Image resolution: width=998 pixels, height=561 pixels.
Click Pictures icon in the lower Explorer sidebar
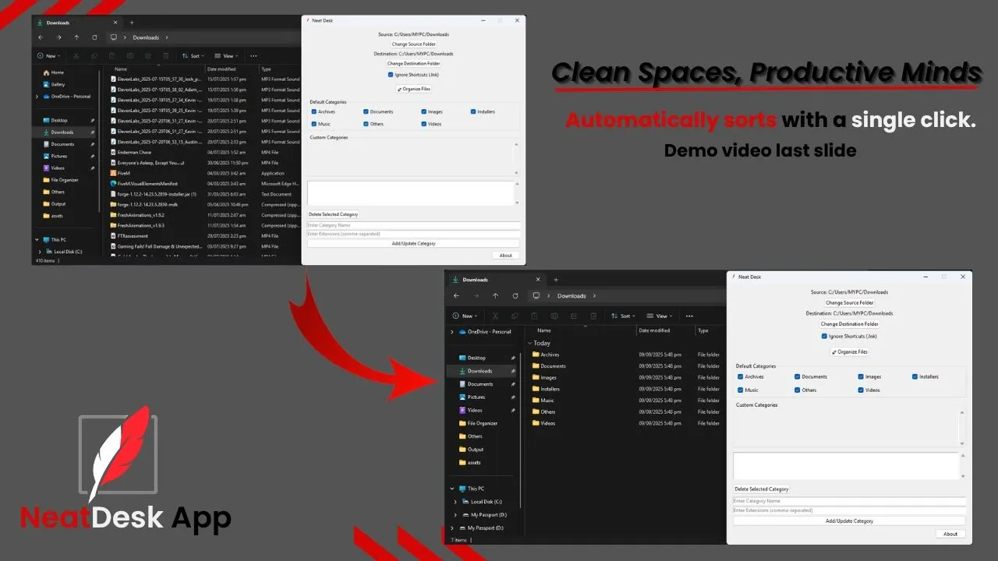click(462, 397)
